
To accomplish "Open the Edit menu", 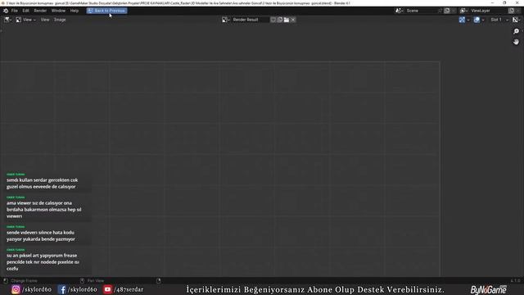I will point(25,11).
